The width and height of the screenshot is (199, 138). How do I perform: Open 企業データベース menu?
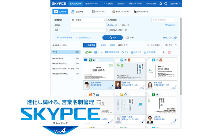click(92, 4)
